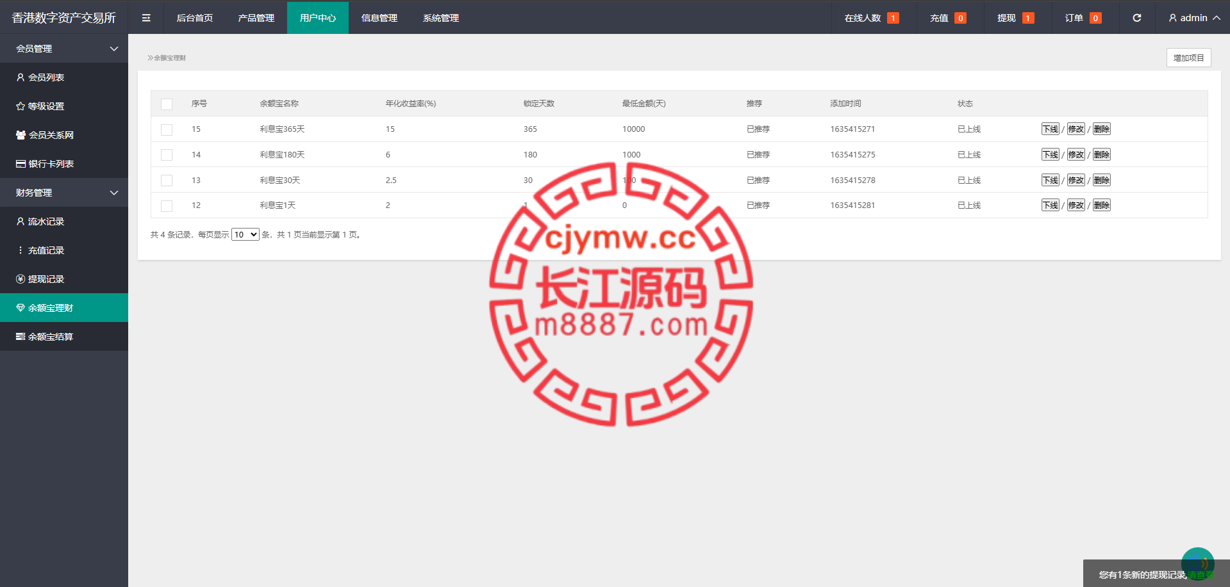Open 等级设置 in the sidebar

point(64,106)
